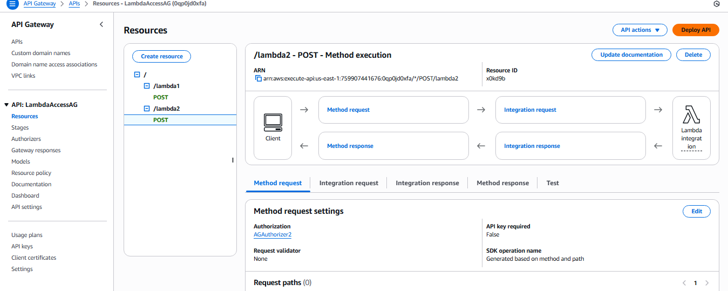
Task: Open Client certificates in the sidebar
Action: pyautogui.click(x=34, y=258)
